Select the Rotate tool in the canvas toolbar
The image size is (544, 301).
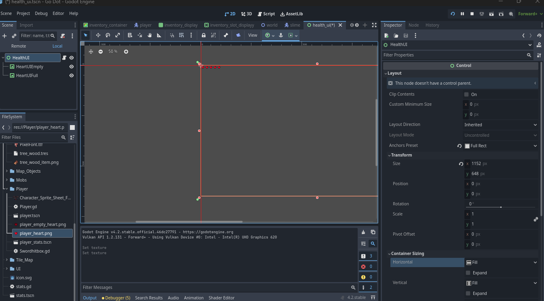107,35
